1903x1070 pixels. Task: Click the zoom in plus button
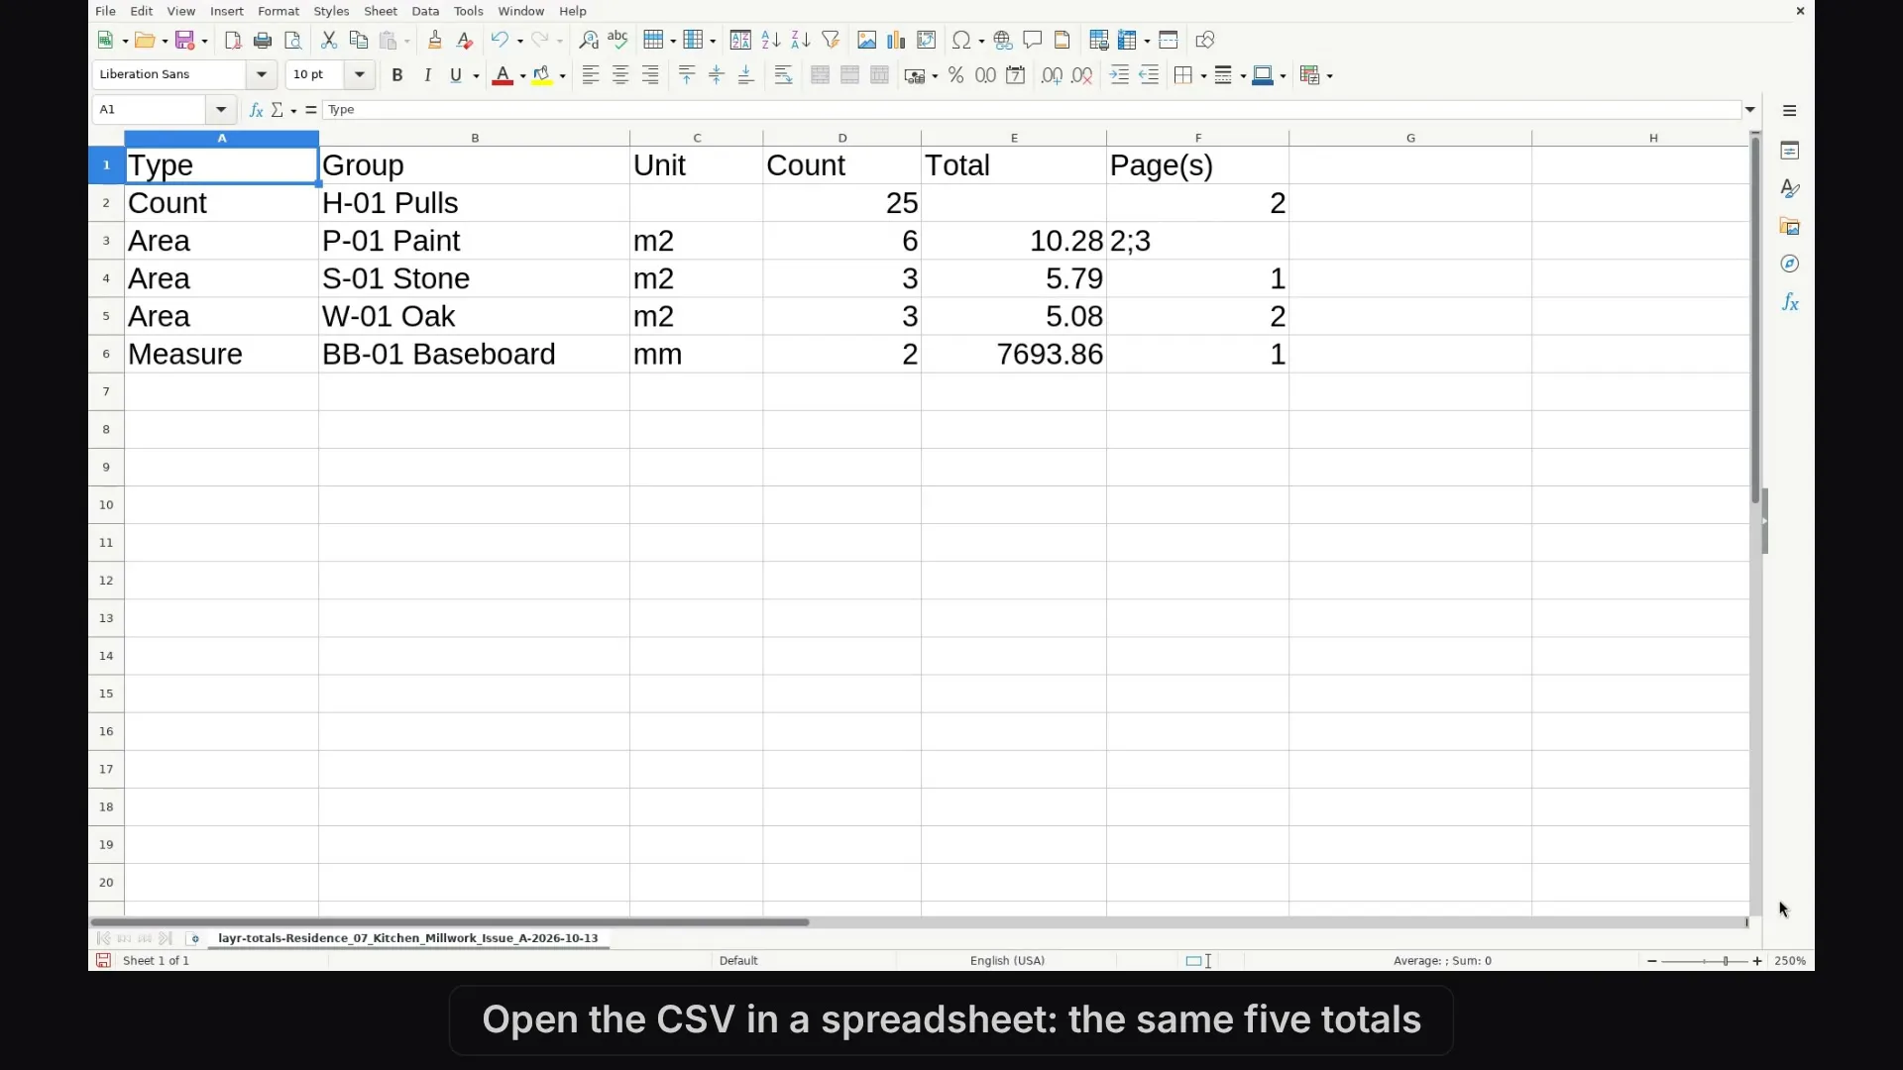[x=1757, y=961]
